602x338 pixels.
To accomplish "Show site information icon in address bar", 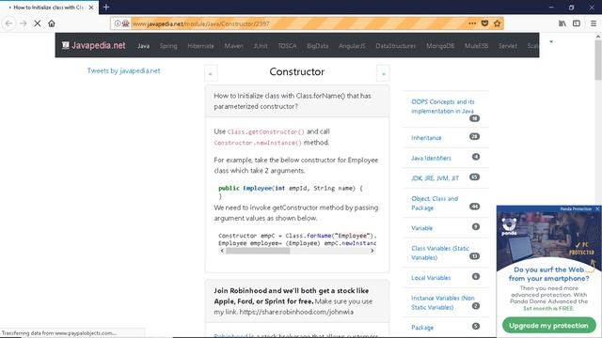I will point(117,23).
